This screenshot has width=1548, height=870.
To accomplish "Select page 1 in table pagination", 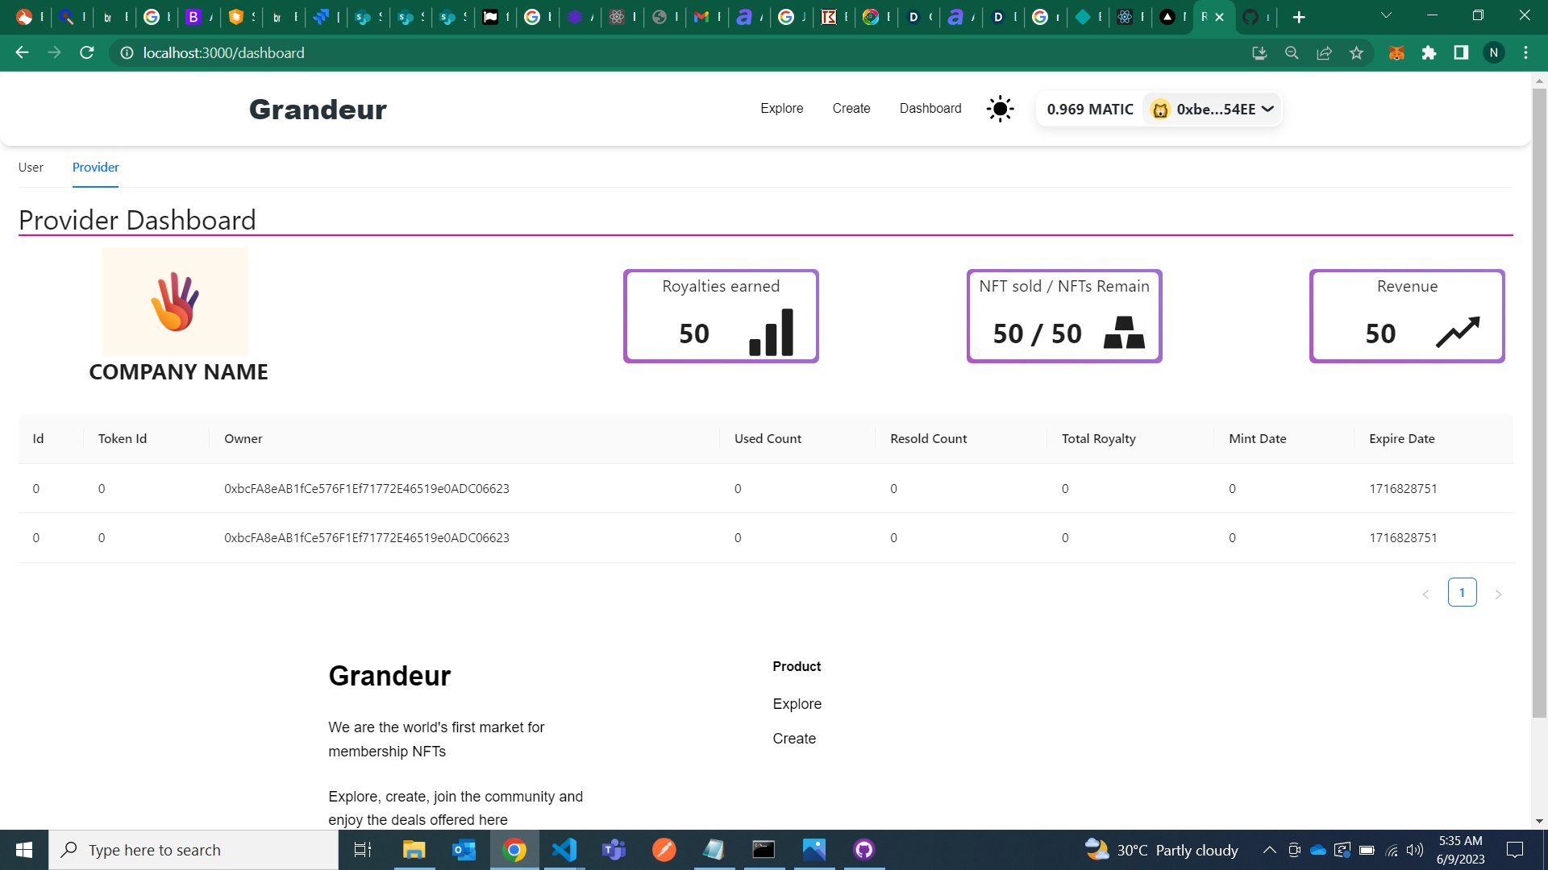I will coord(1462,593).
